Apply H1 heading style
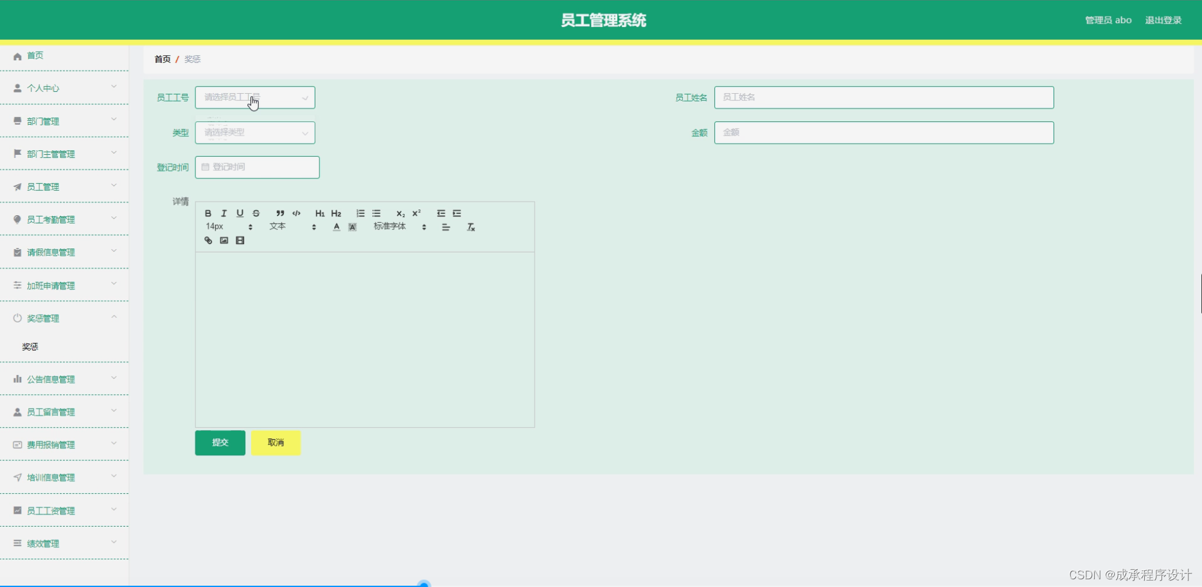 coord(319,213)
